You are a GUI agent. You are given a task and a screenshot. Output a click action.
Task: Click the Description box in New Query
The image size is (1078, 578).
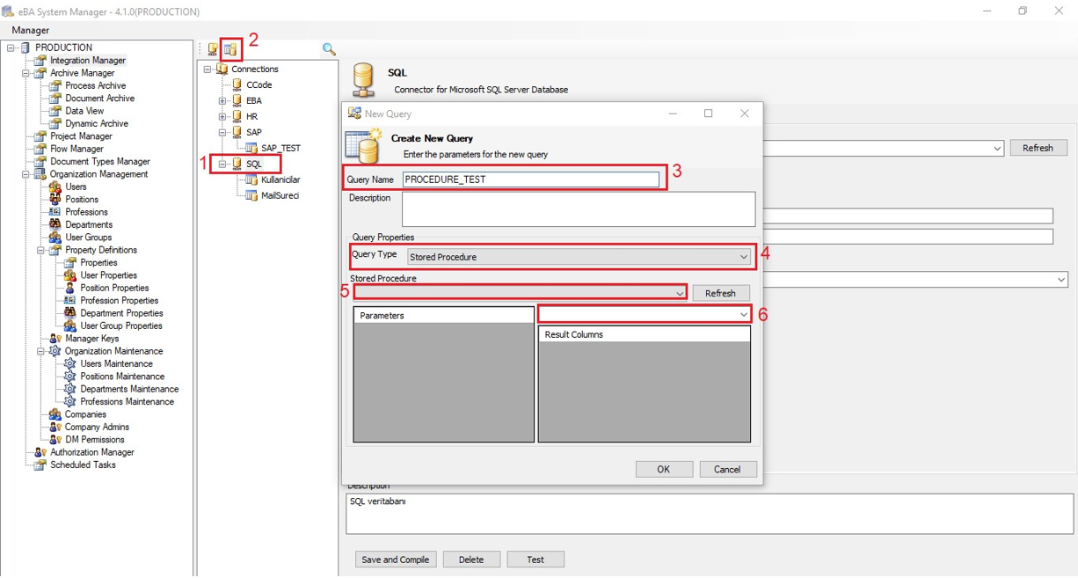579,209
